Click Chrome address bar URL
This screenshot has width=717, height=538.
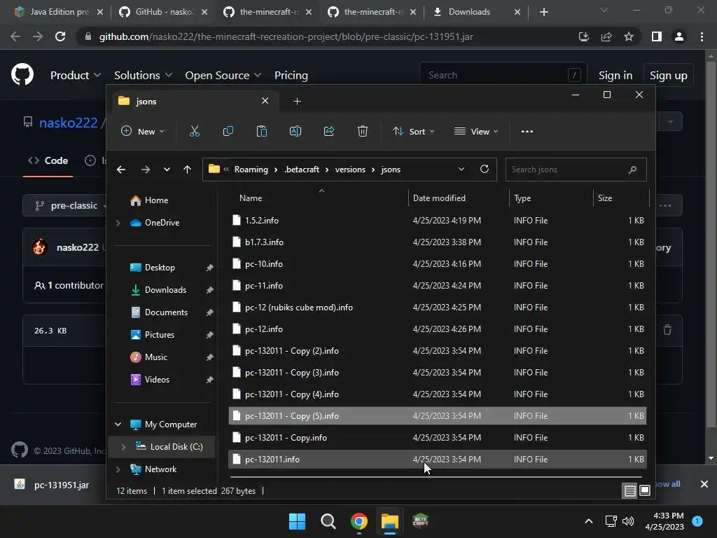[x=286, y=36]
